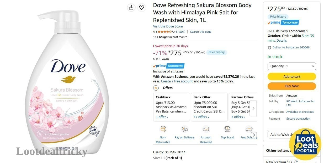Open the Bank Offer card
Image resolution: width=324 pixels, height=163 pixels.
[x=209, y=107]
